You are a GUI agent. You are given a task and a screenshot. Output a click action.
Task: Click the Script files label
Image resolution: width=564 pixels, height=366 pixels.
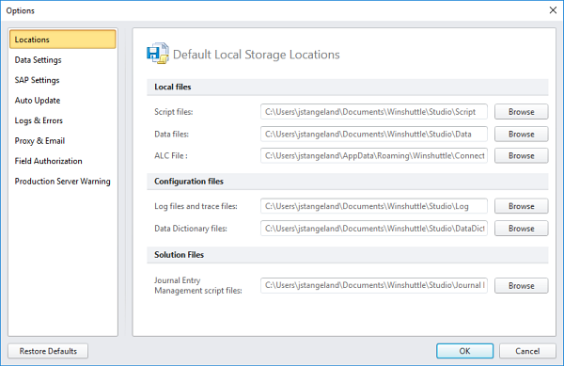coord(174,112)
